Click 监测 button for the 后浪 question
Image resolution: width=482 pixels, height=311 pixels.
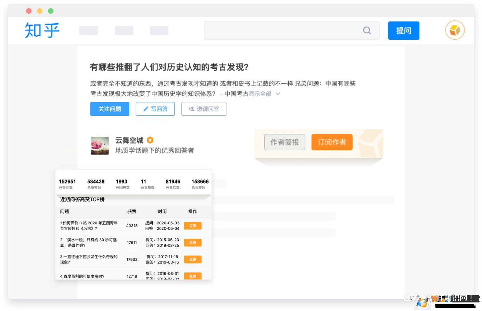pyautogui.click(x=192, y=226)
